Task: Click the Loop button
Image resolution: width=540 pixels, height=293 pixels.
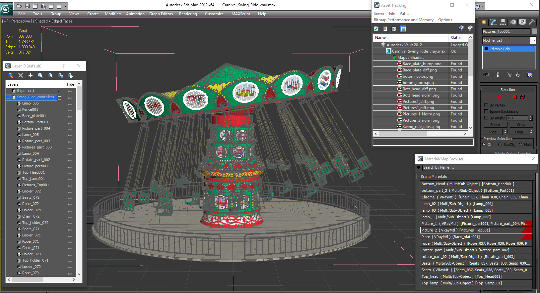Action: pyautogui.click(x=519, y=132)
